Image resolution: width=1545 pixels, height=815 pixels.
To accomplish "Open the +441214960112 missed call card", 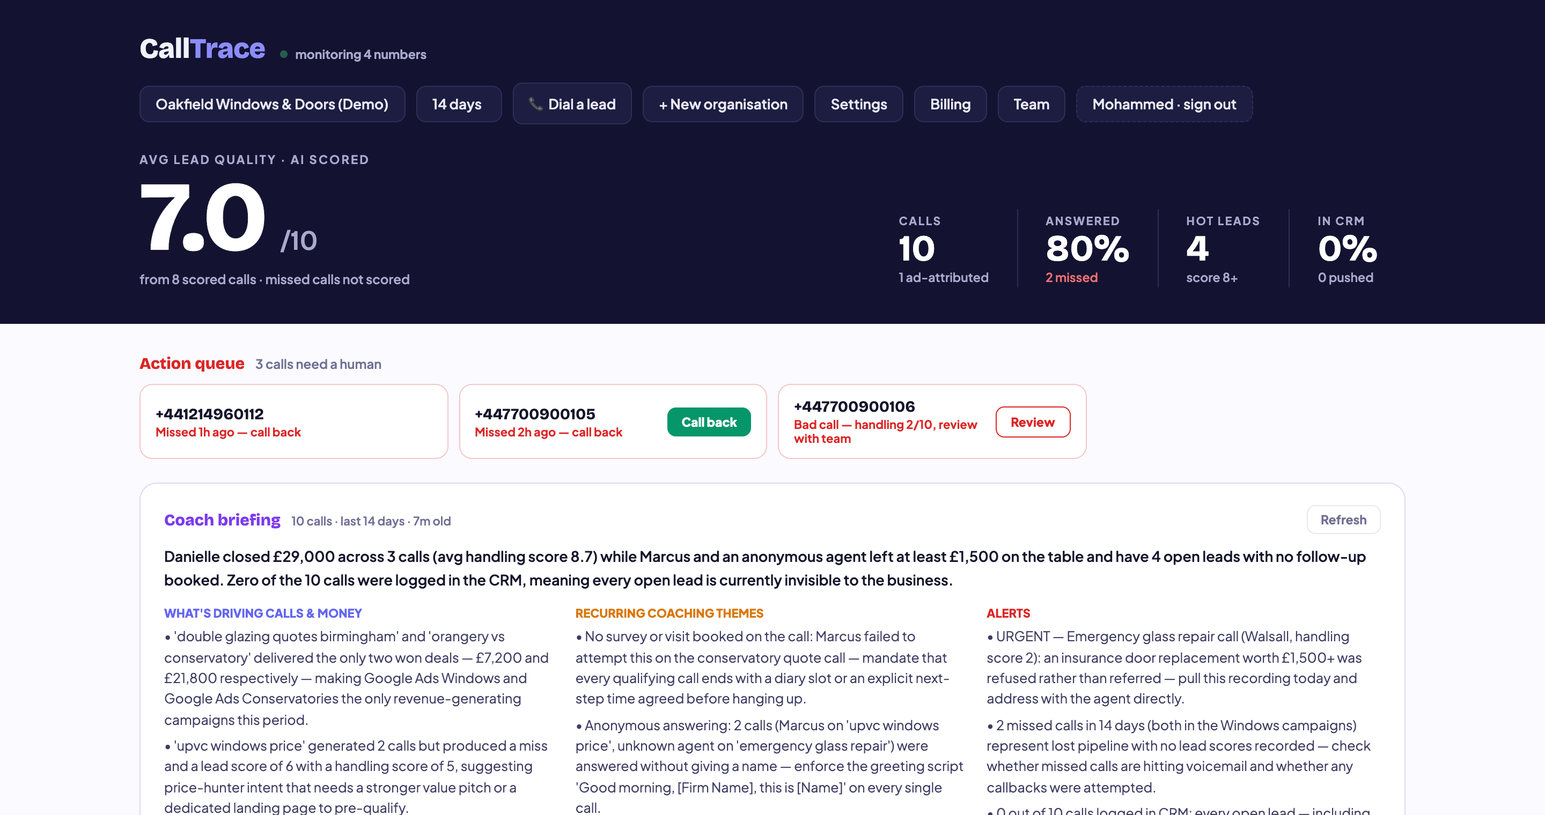I will tap(294, 421).
